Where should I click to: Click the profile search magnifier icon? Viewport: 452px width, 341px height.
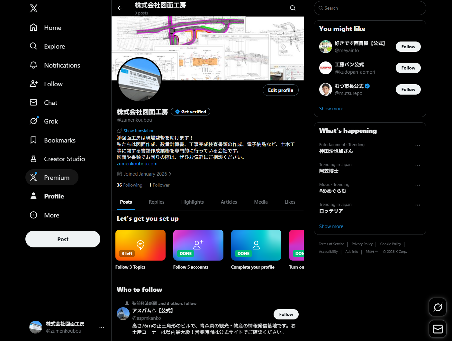[x=293, y=8]
